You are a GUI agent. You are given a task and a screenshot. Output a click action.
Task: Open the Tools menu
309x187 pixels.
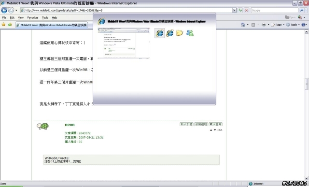[x=45, y=18]
